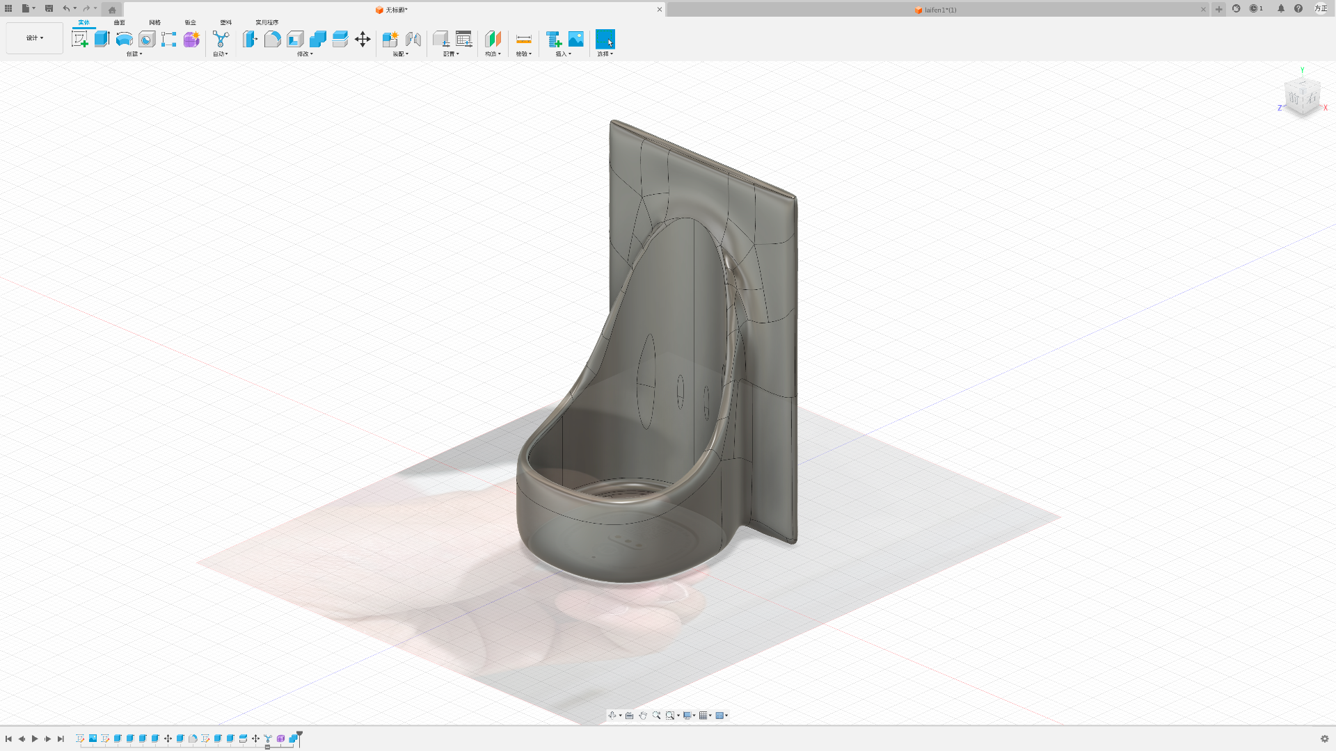The height and width of the screenshot is (751, 1336).
Task: Click the Undo arrow
Action: [x=66, y=9]
